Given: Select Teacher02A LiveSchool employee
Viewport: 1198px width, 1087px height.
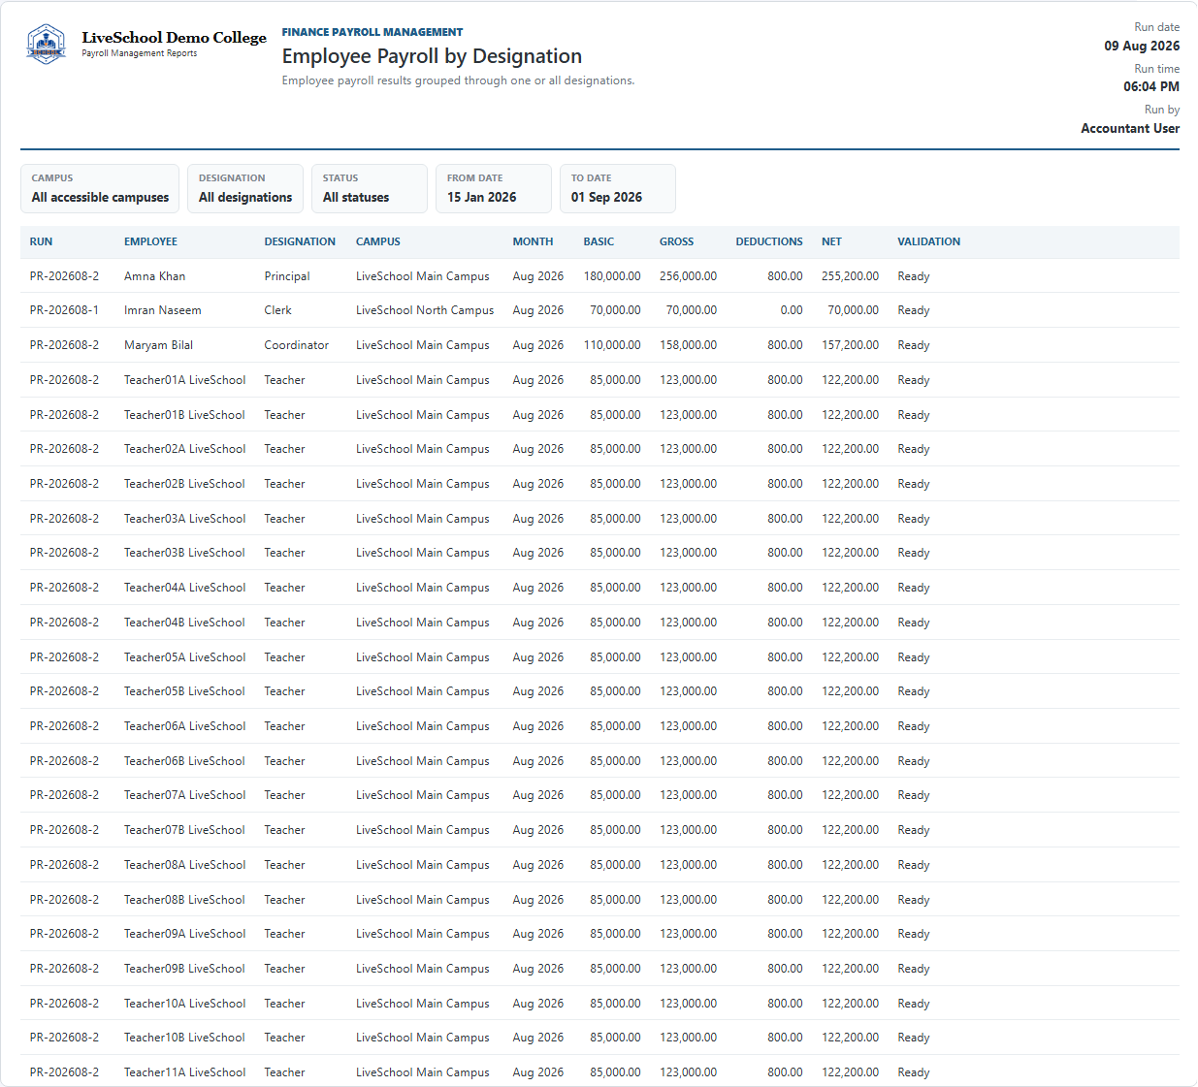Looking at the screenshot, I should [x=184, y=449].
